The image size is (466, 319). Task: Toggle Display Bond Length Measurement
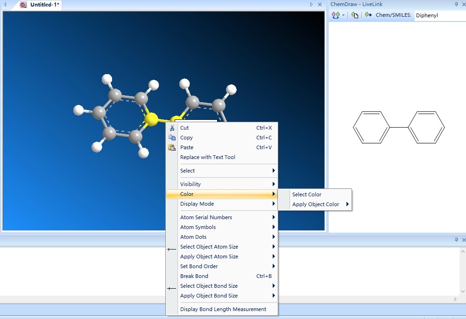[x=223, y=309]
